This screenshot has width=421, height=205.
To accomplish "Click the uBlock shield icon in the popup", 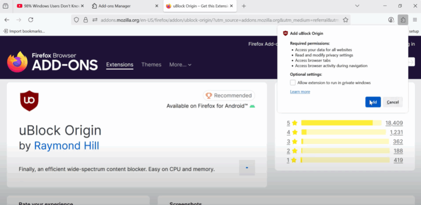I will pos(286,34).
